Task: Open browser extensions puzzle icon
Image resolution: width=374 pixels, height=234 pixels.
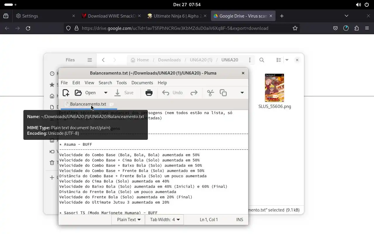Action: tap(356, 28)
